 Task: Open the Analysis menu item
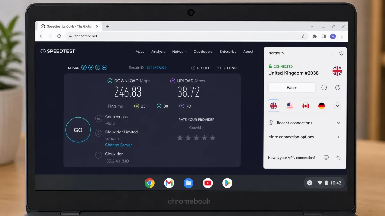pos(158,52)
